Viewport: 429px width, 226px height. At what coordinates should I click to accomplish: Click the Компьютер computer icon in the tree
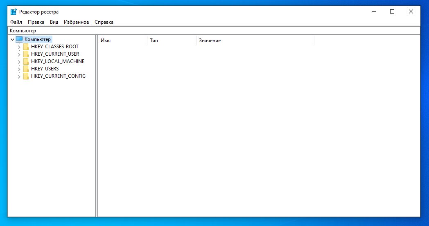pyautogui.click(x=19, y=39)
